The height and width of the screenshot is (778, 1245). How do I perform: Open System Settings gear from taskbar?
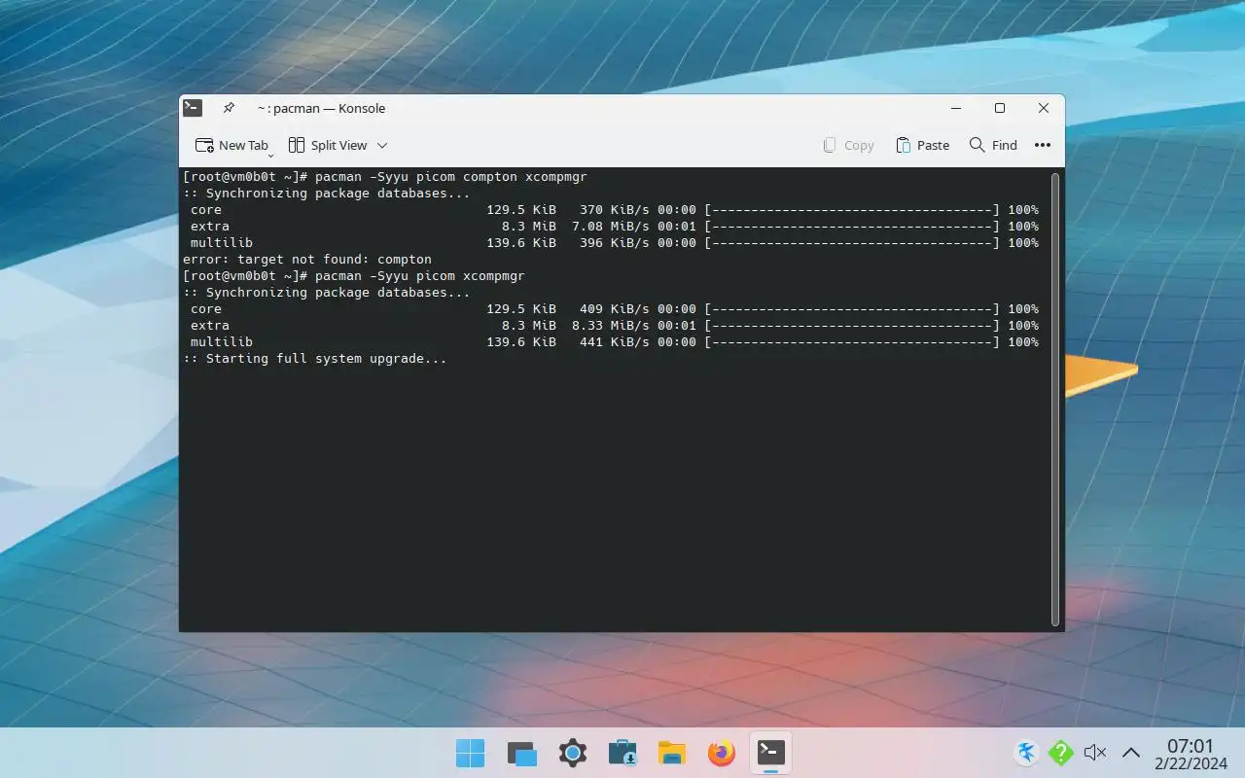(573, 753)
